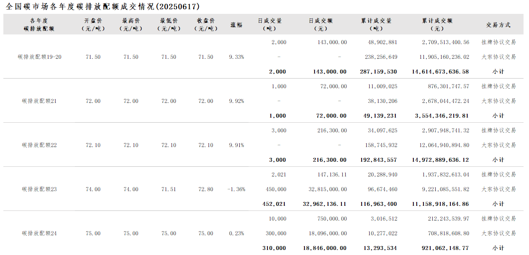Select the 碳排放配额21 row label
This screenshot has height=255, width=529.
[39, 101]
